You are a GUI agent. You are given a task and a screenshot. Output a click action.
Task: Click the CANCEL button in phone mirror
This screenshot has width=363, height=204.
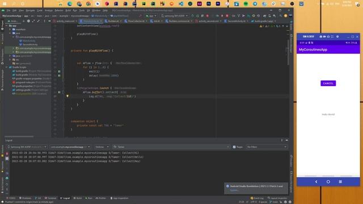click(328, 83)
